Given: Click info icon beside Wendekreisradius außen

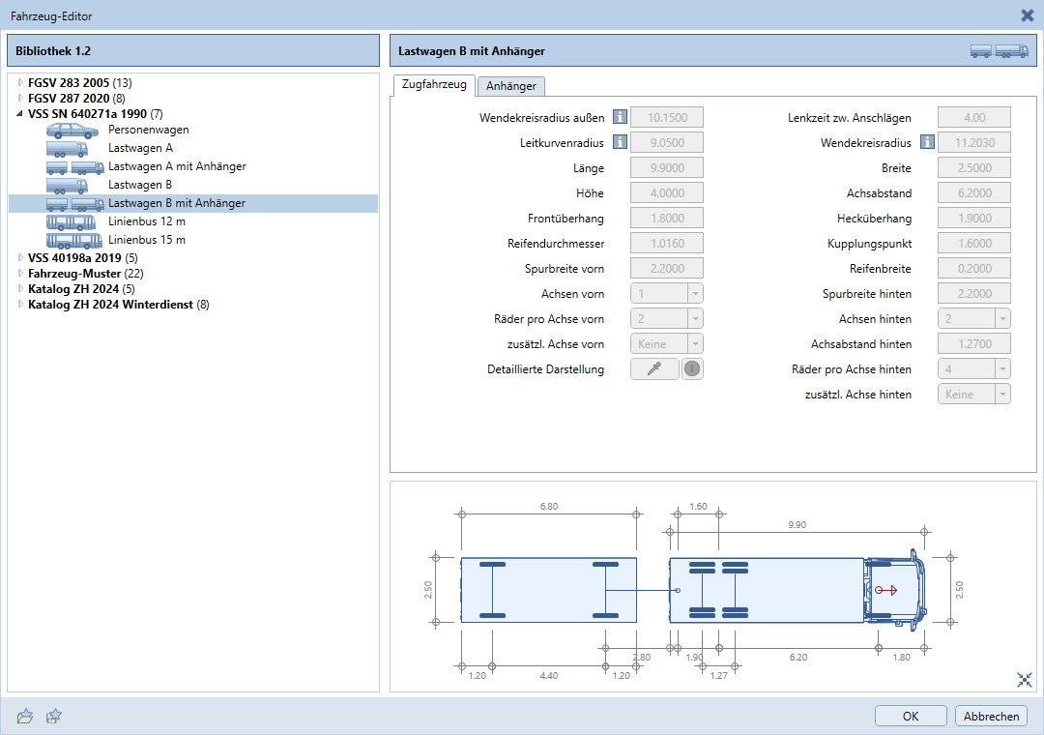Looking at the screenshot, I should [621, 118].
